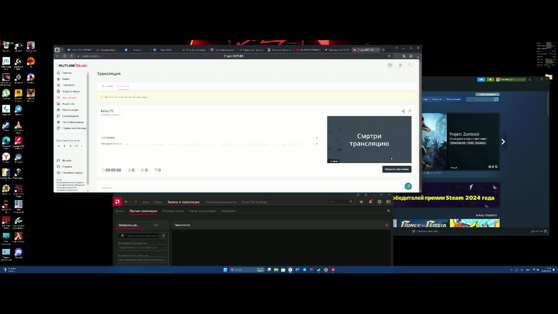Click AMD logo in AMD Software window

pyautogui.click(x=117, y=201)
